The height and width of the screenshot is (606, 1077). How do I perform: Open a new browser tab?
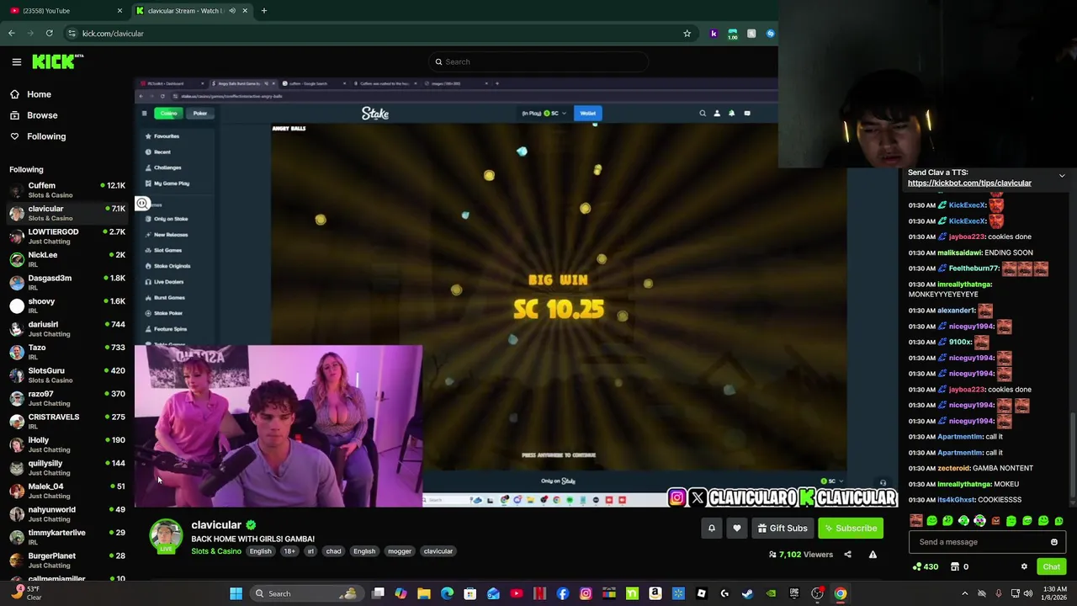coord(264,11)
